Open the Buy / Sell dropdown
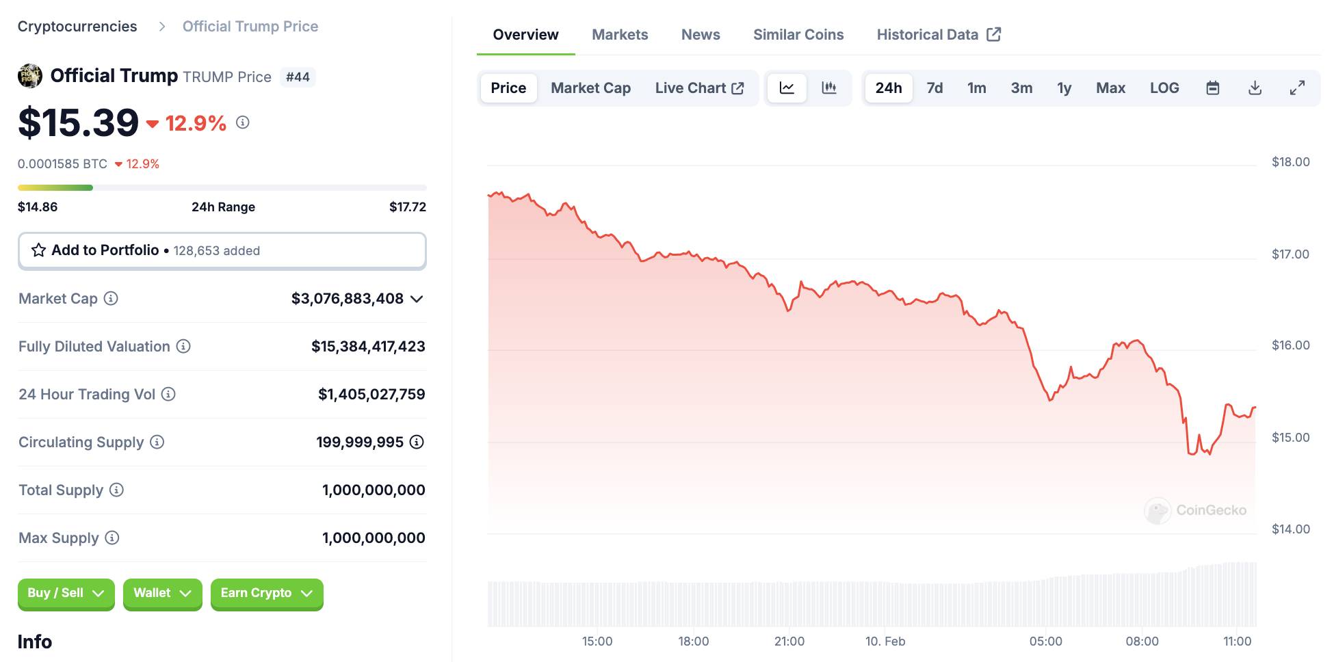The image size is (1334, 662). coord(66,594)
